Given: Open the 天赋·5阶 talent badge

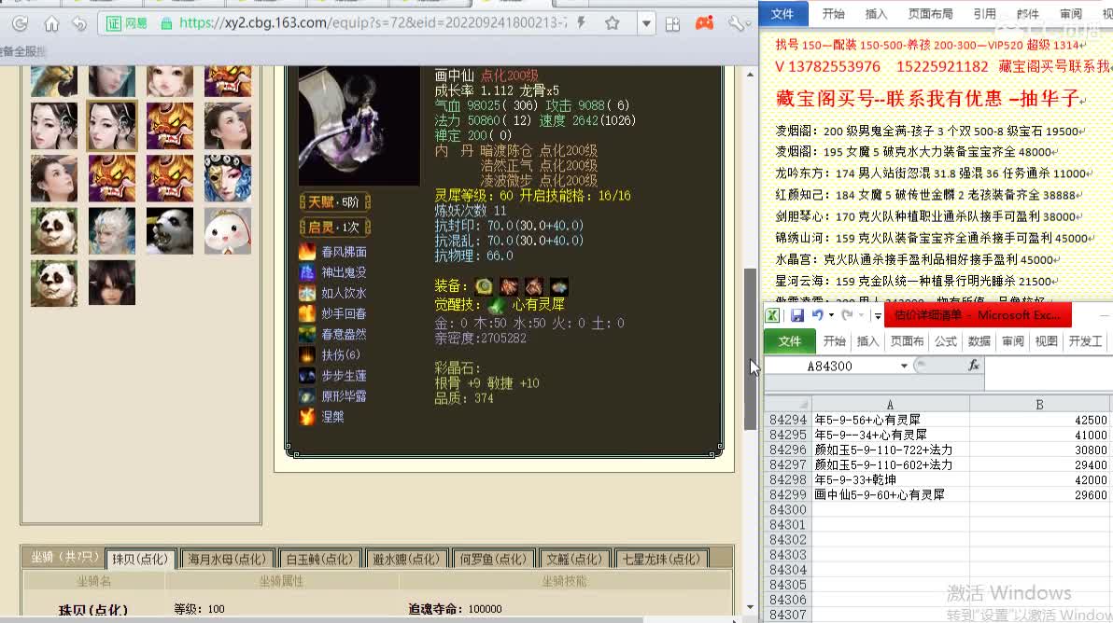Looking at the screenshot, I should click(335, 202).
